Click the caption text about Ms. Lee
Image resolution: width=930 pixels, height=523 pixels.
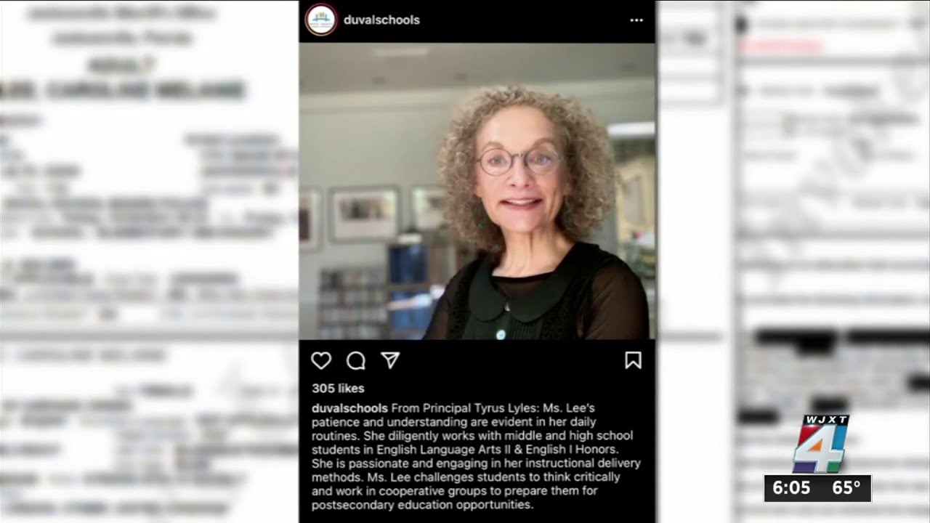(x=477, y=456)
